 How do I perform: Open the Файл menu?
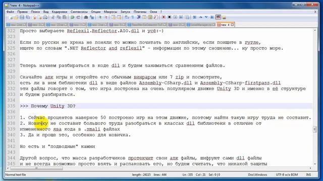[x=10, y=12]
